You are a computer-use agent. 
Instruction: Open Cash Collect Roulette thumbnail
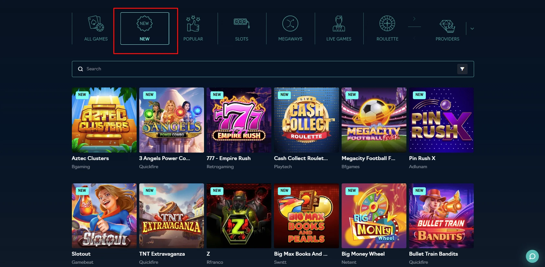click(306, 120)
